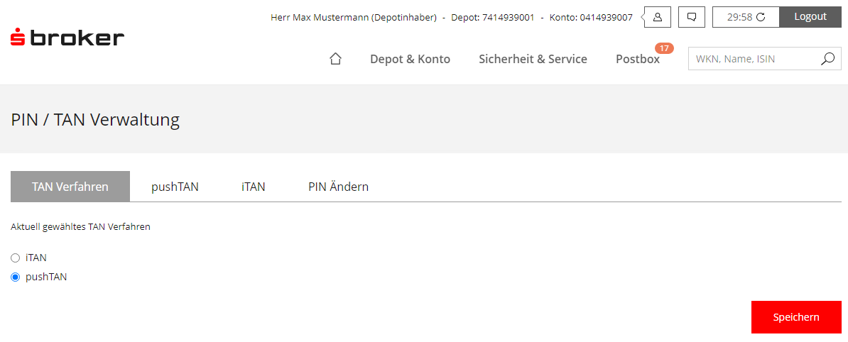Viewport: 848px width, 342px height.
Task: Select the pushTAN radio option
Action: (15, 277)
